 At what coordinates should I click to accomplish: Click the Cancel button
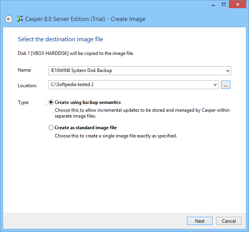pos(229,221)
